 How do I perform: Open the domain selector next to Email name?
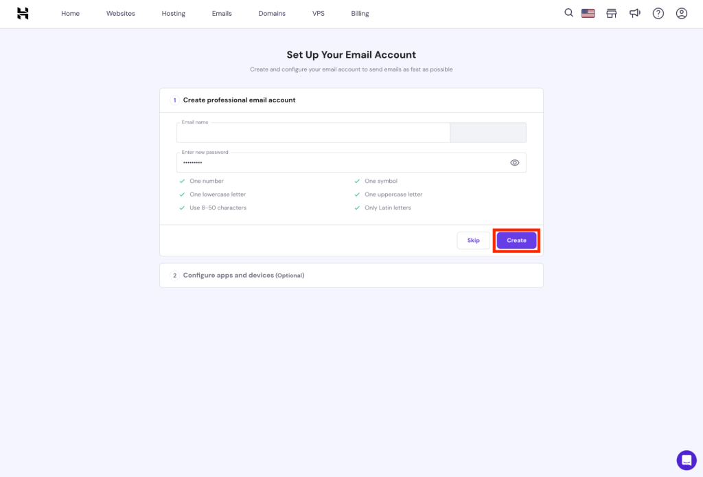pyautogui.click(x=487, y=133)
